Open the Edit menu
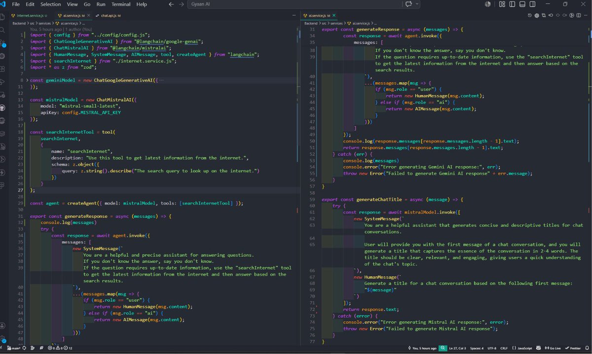Viewport: 592px width, 354px height. click(30, 4)
